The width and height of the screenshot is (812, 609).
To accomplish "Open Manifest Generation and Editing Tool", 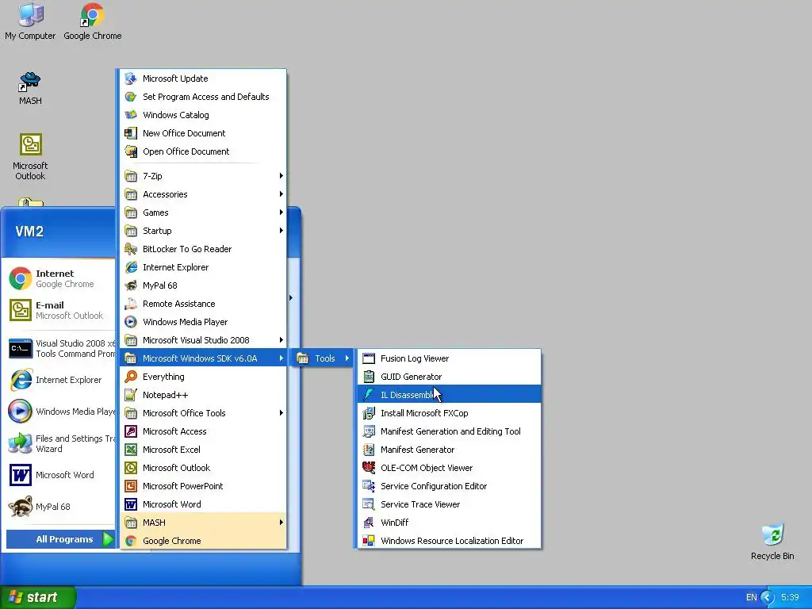I will (x=449, y=431).
